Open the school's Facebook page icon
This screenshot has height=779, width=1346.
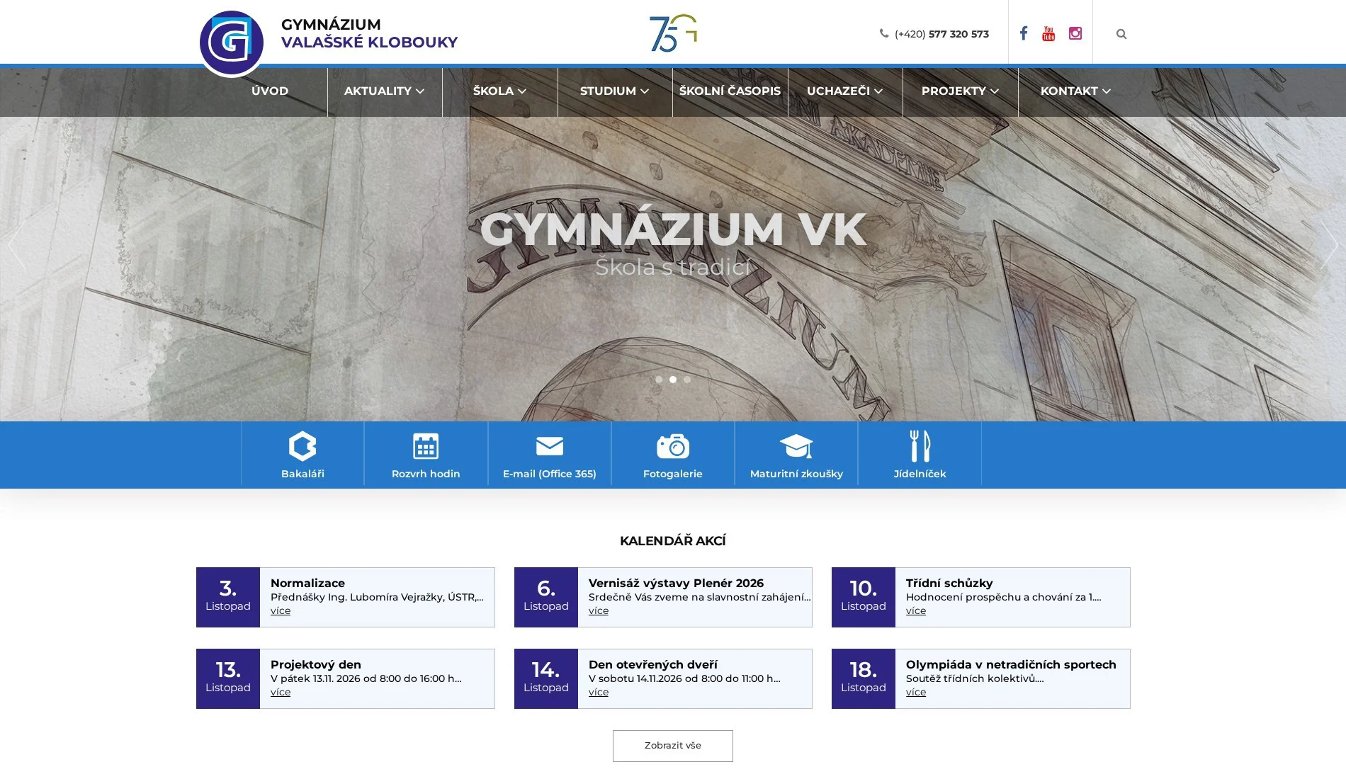1024,33
